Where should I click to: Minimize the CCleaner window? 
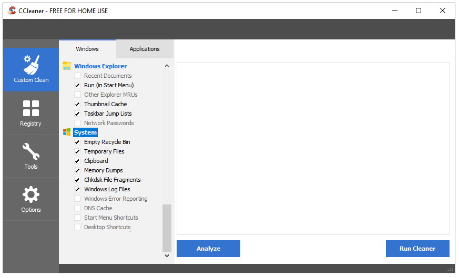395,11
